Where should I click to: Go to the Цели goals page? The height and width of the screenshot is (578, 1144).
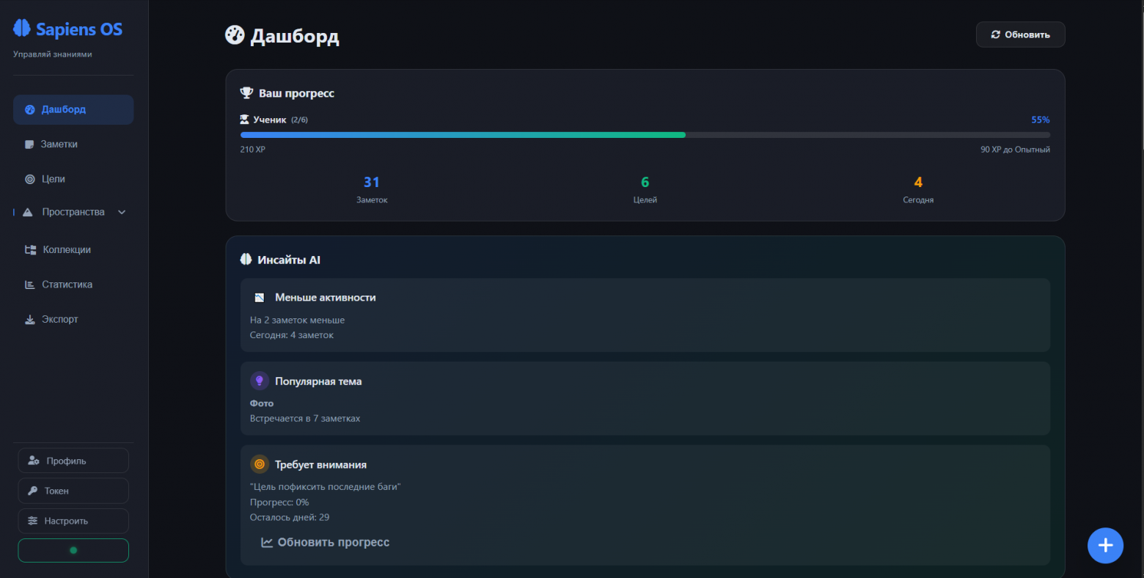tap(53, 179)
